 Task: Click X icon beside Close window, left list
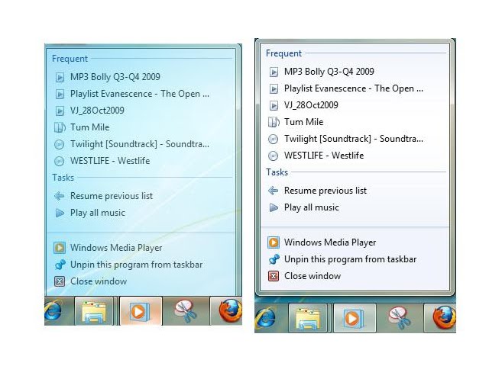(60, 281)
